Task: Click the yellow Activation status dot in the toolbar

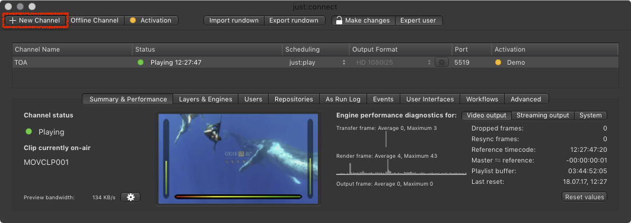Action: (132, 21)
